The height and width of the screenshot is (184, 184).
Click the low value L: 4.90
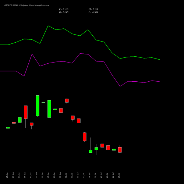coord(93,13)
